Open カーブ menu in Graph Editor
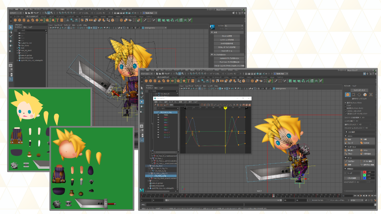381x214 pixels. [171, 102]
